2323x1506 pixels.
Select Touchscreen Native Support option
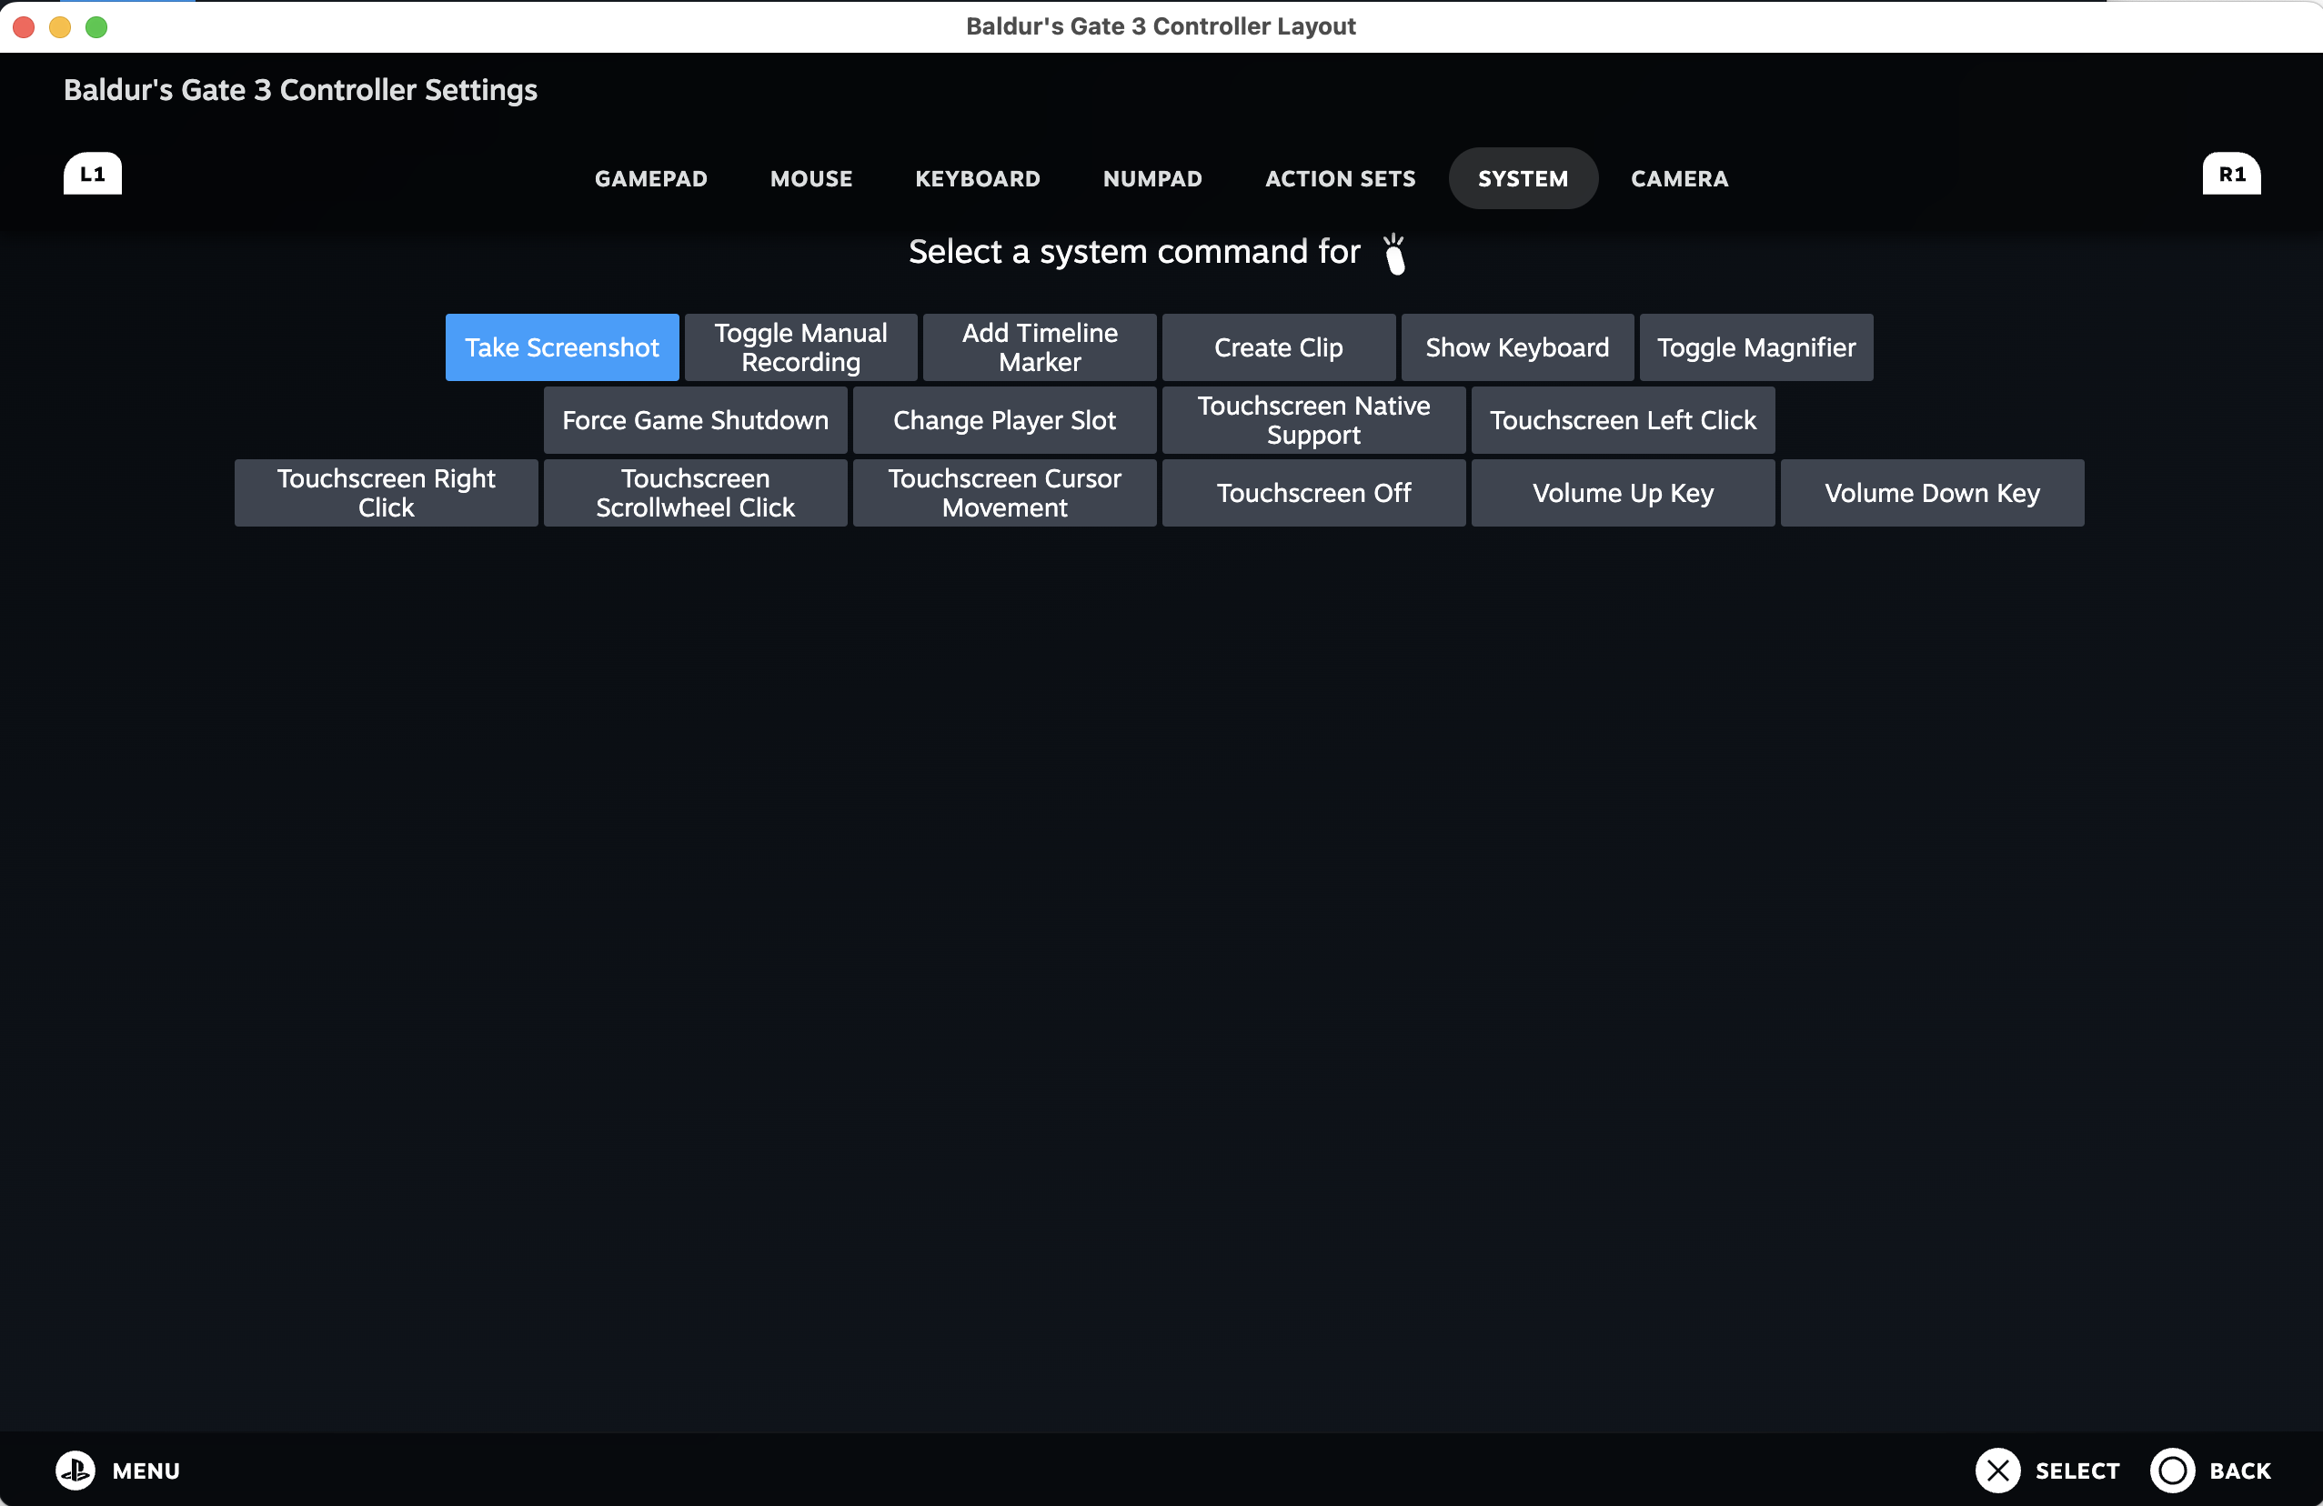pos(1313,421)
